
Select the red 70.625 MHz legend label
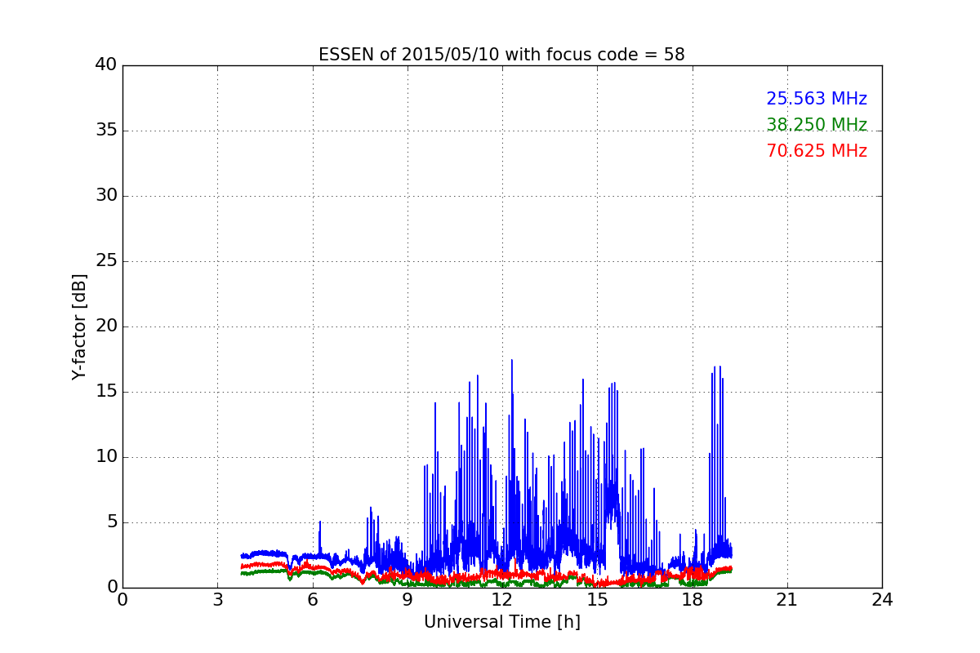coord(817,151)
